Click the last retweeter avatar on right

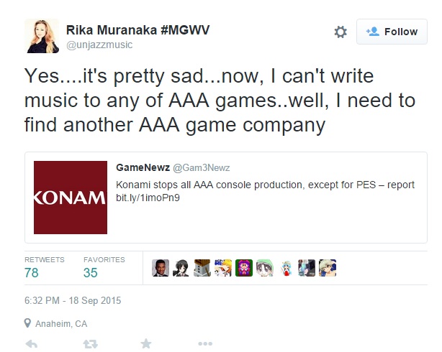[328, 268]
